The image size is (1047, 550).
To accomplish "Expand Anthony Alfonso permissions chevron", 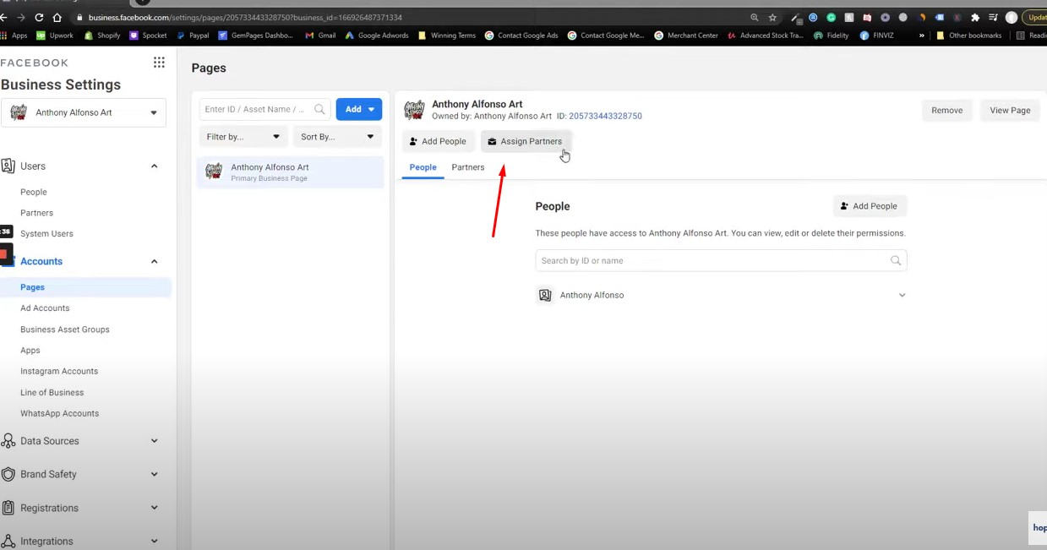I will (x=902, y=296).
